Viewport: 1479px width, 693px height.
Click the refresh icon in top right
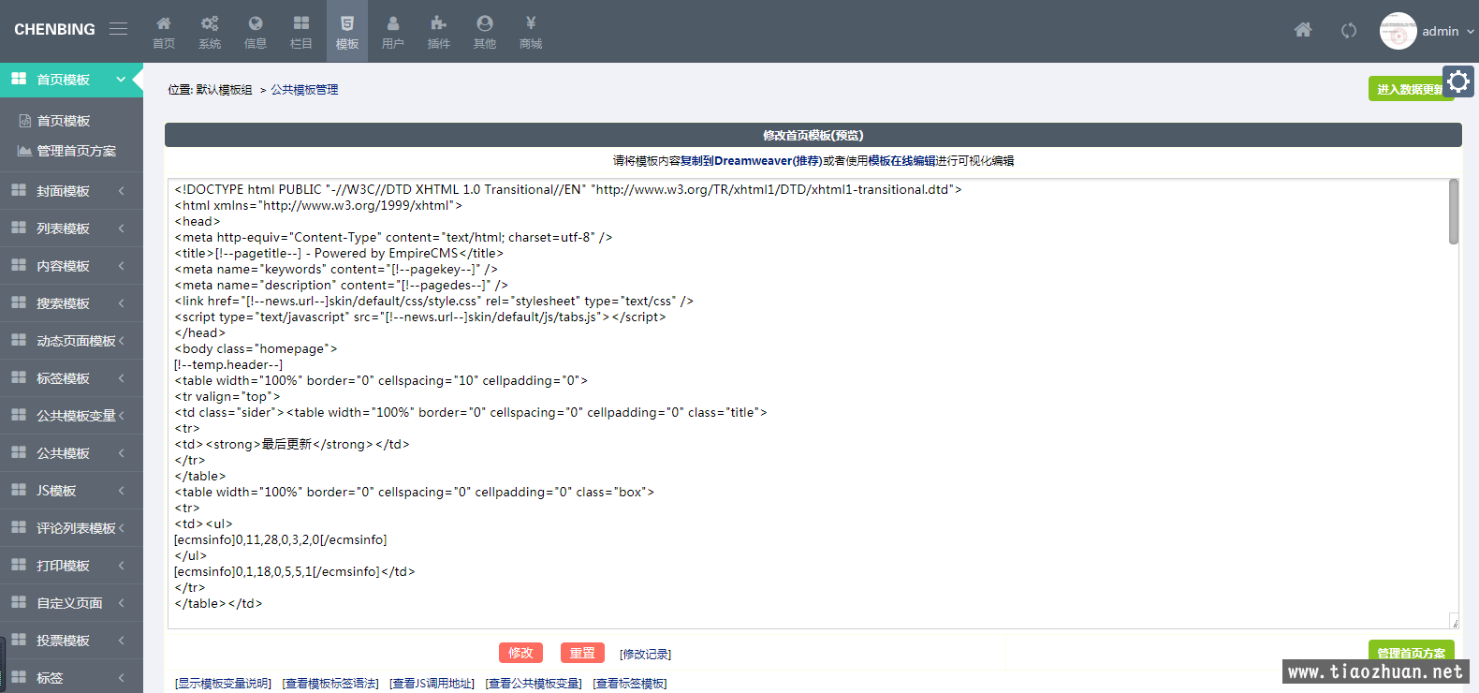tap(1349, 31)
